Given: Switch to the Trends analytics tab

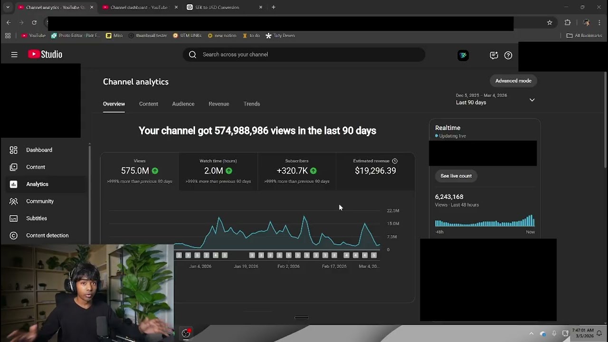Looking at the screenshot, I should [x=252, y=104].
